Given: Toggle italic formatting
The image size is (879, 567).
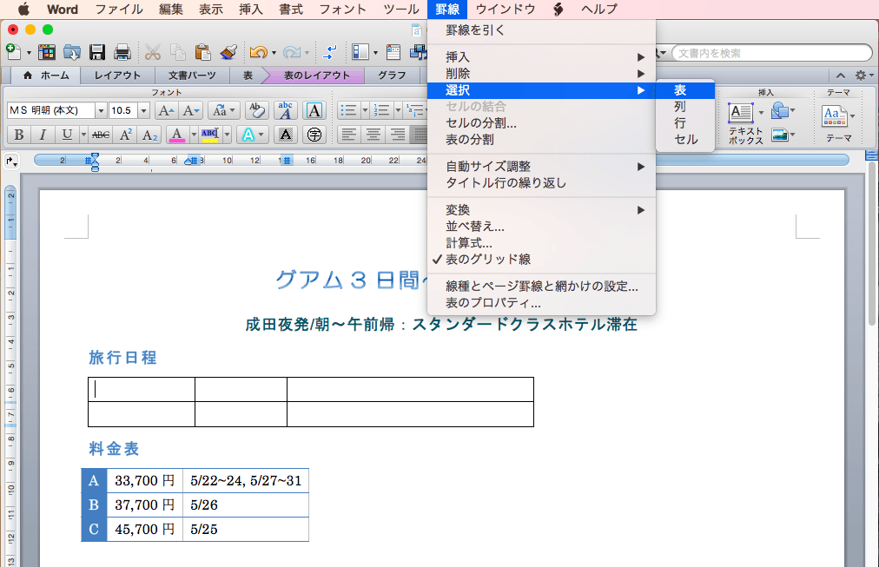Looking at the screenshot, I should [42, 135].
